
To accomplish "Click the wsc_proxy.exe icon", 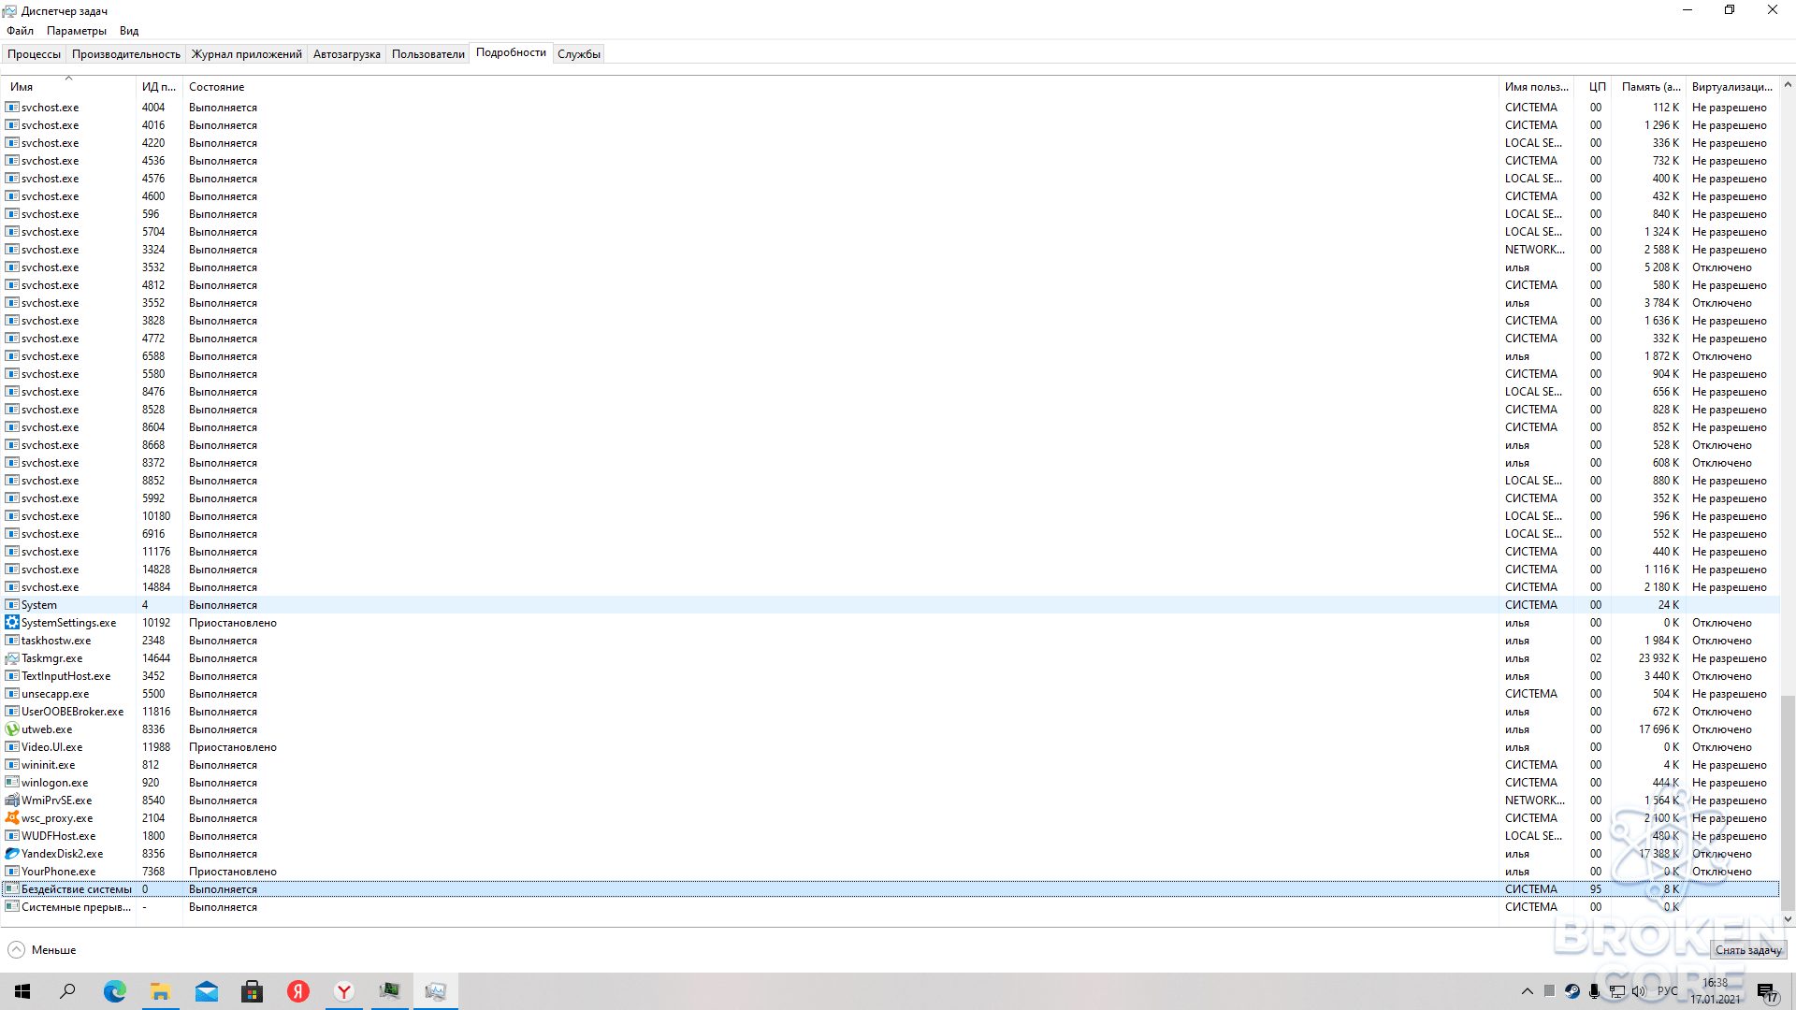I will [x=12, y=818].
